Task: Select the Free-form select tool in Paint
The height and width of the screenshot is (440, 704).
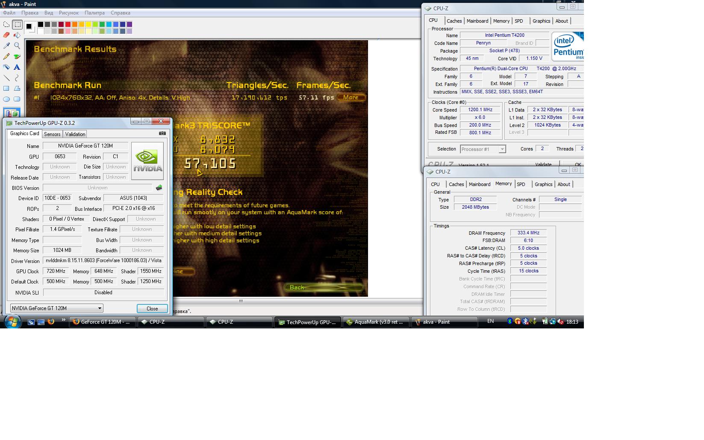Action: [x=6, y=24]
